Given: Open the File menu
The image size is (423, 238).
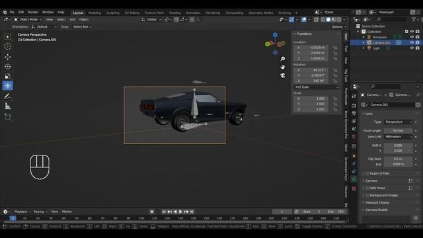Looking at the screenshot, I should point(12,12).
